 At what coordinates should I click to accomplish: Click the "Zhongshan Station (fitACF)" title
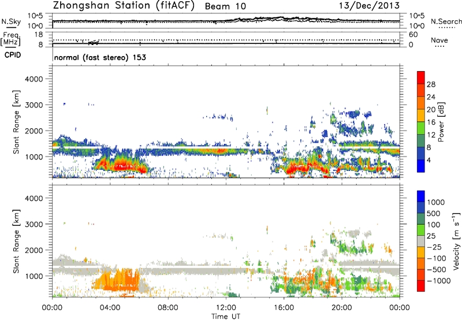(124, 6)
